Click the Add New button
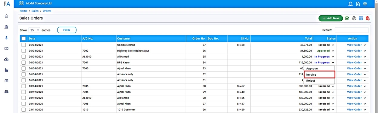This screenshot has width=378, height=113. [x=331, y=18]
